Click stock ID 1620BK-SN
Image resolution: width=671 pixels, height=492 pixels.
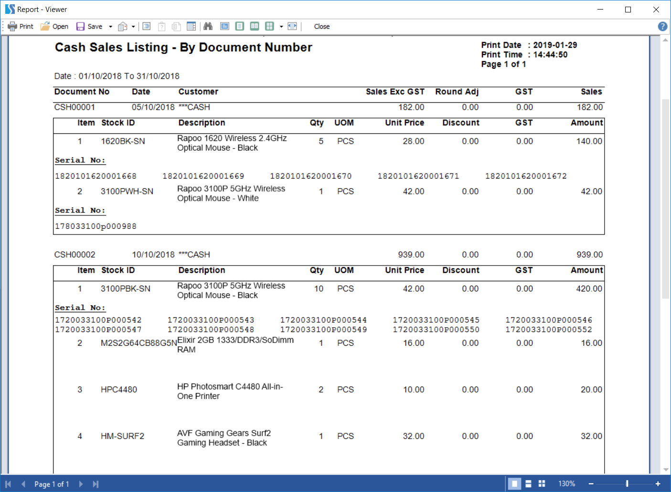123,141
